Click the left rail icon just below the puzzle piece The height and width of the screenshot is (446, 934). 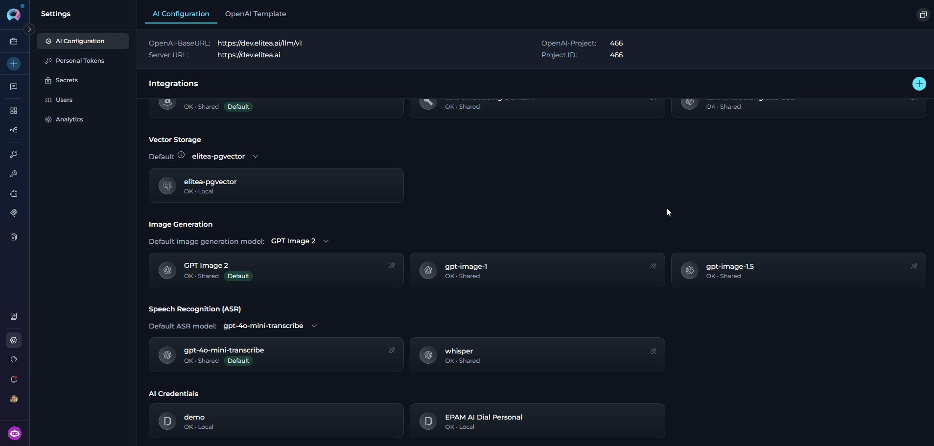point(14,213)
